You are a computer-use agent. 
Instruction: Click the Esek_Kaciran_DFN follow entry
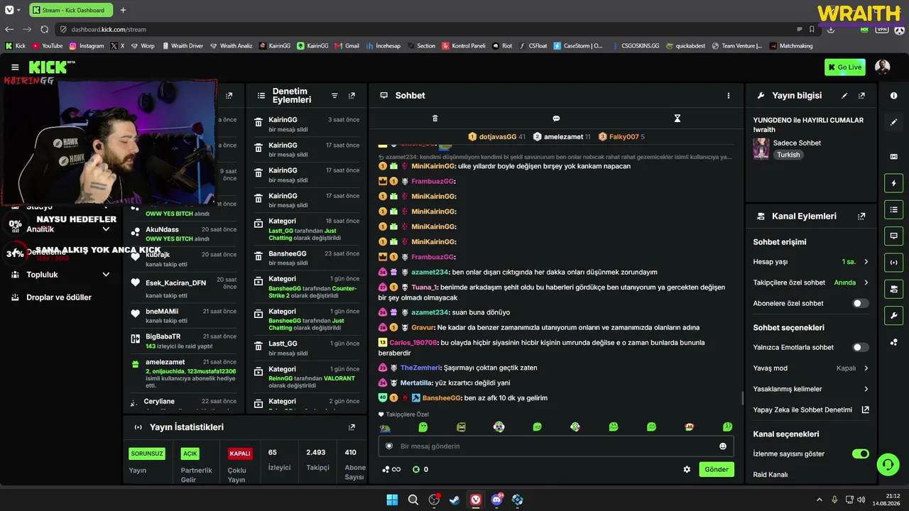[184, 287]
